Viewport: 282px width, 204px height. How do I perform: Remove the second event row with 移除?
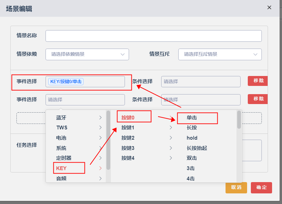258,99
